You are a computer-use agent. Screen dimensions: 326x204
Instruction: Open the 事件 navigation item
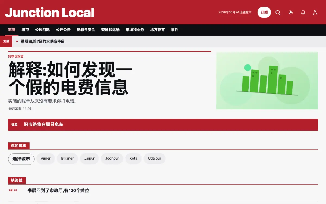click(x=175, y=30)
